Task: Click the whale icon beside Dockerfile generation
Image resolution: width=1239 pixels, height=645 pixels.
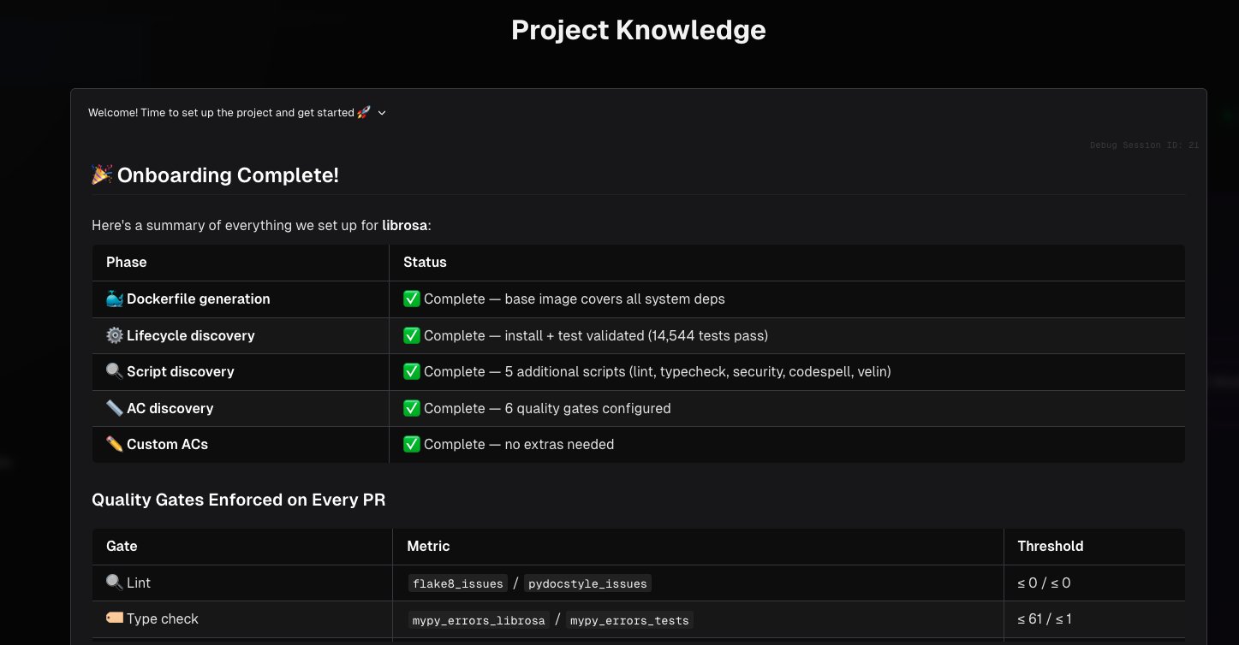Action: click(115, 299)
